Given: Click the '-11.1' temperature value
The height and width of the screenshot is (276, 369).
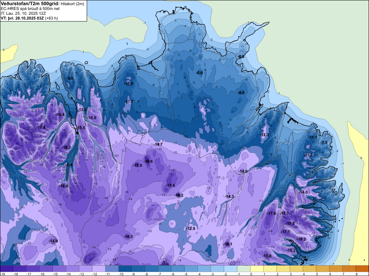Looking at the screenshot, I should pos(313,138).
